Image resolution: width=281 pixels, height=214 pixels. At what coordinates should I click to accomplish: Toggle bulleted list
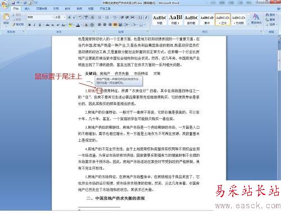[x=99, y=17]
